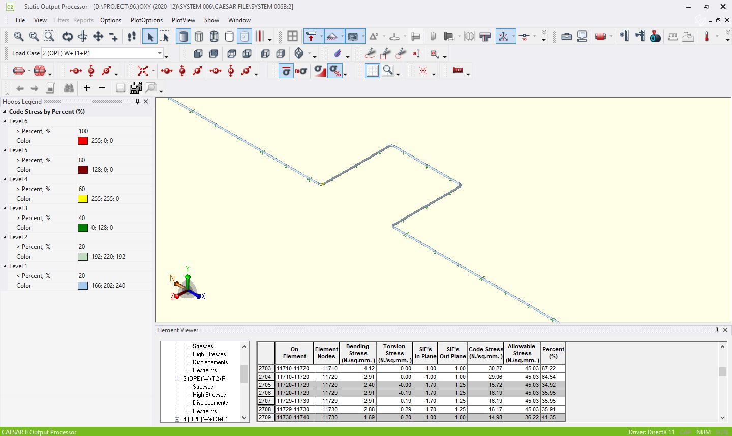Click the walk-through footprints icon
The height and width of the screenshot is (436, 732).
coord(132,36)
